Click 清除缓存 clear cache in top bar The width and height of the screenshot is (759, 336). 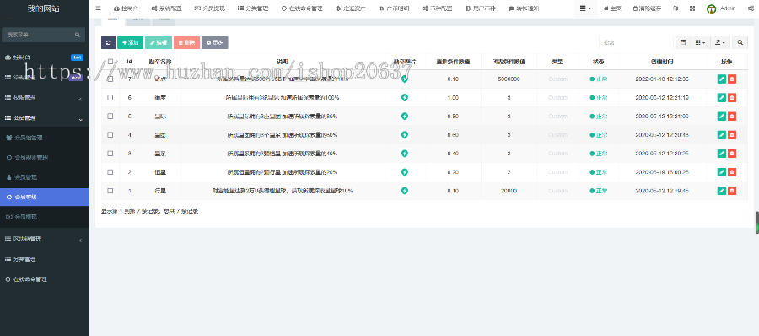tap(646, 8)
